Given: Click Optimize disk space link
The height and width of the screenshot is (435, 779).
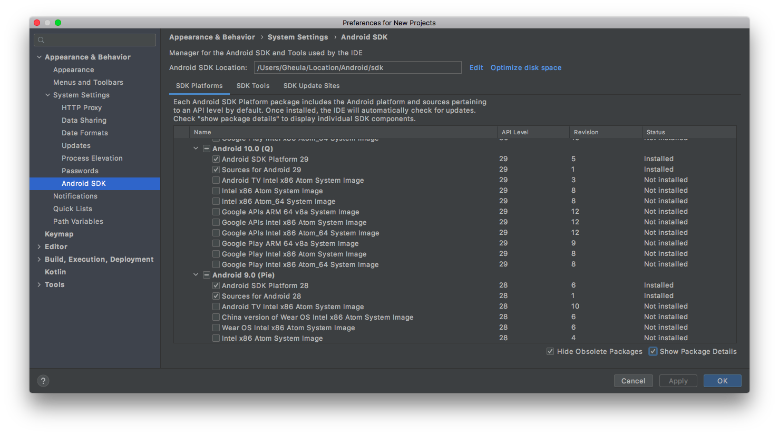Looking at the screenshot, I should (525, 67).
